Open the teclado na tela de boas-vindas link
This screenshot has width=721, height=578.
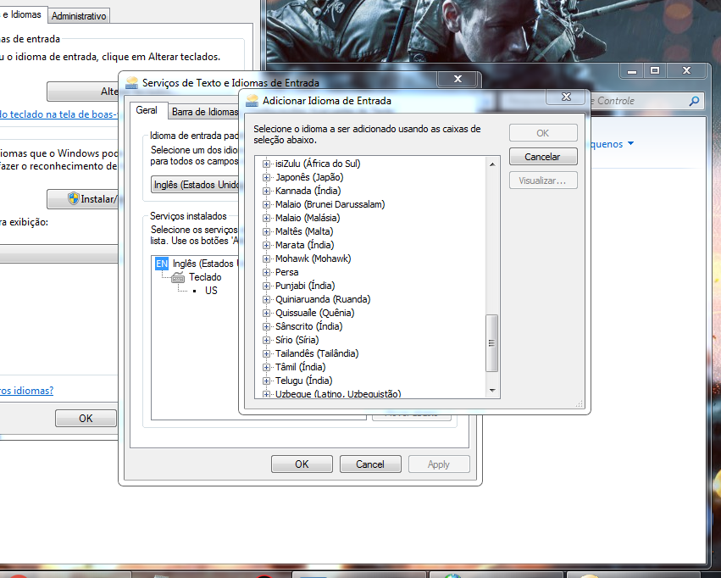[x=58, y=114]
